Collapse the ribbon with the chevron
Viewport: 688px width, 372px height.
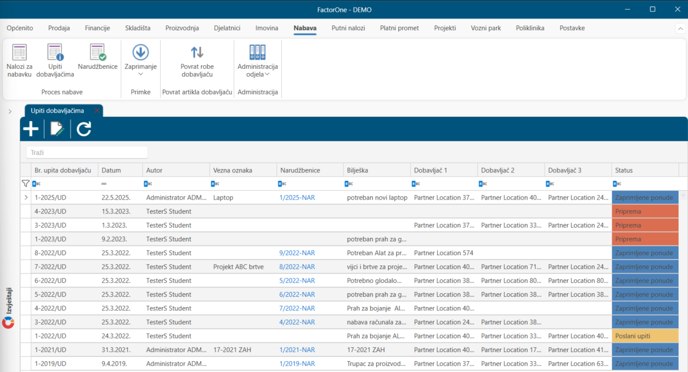[x=680, y=28]
